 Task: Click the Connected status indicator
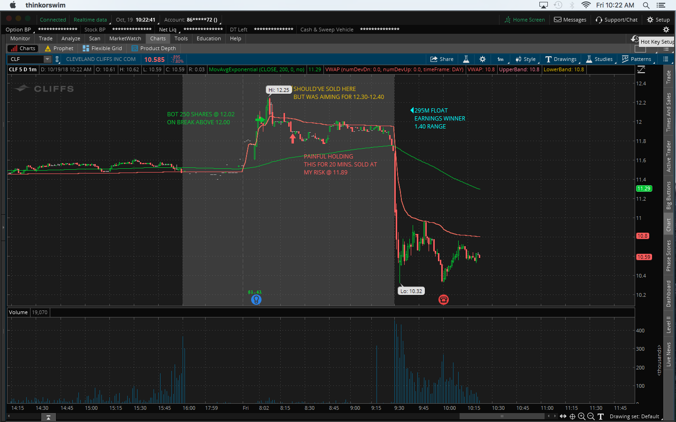click(x=53, y=20)
